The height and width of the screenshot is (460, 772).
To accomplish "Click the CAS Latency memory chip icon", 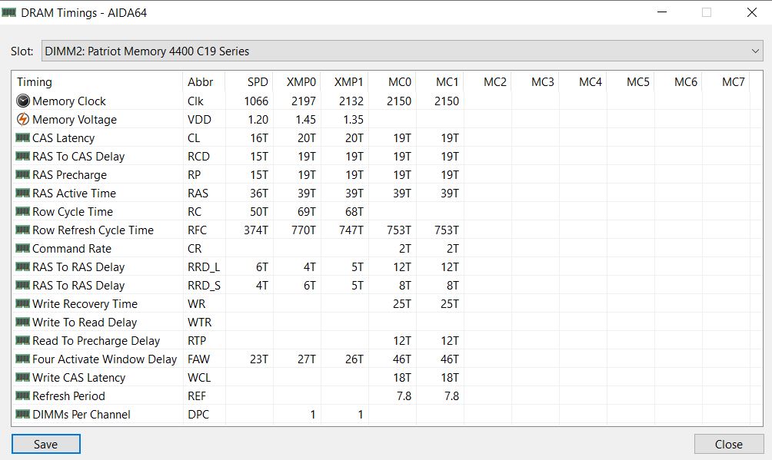I will (x=22, y=137).
